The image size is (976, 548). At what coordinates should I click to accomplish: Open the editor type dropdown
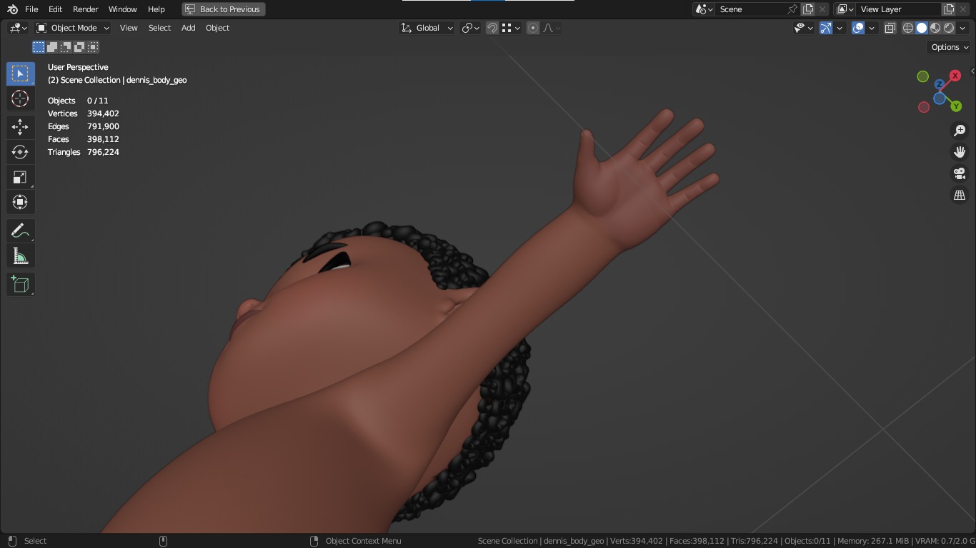[18, 28]
